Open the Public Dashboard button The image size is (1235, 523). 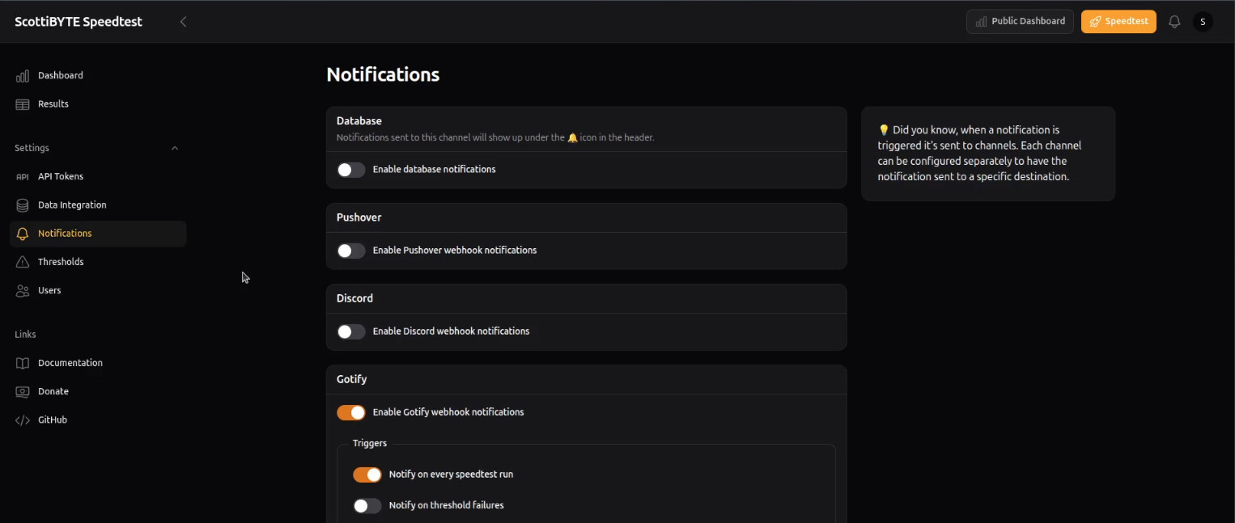[x=1020, y=22]
